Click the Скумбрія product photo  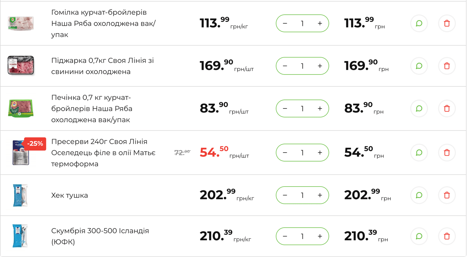21,236
